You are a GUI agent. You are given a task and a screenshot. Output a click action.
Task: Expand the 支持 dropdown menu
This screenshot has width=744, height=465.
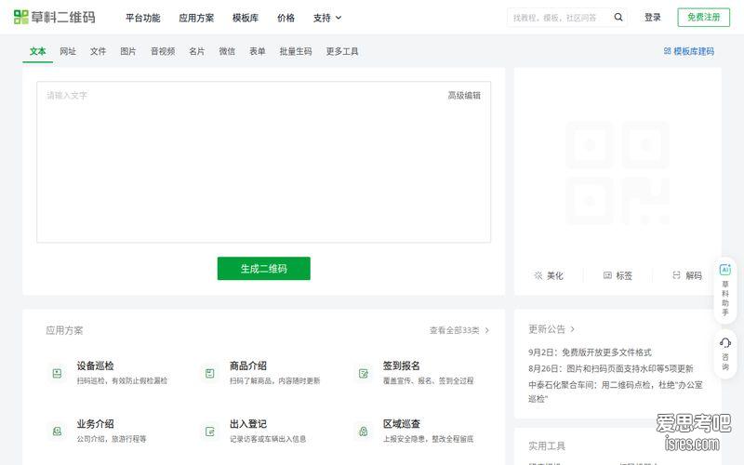pyautogui.click(x=327, y=18)
